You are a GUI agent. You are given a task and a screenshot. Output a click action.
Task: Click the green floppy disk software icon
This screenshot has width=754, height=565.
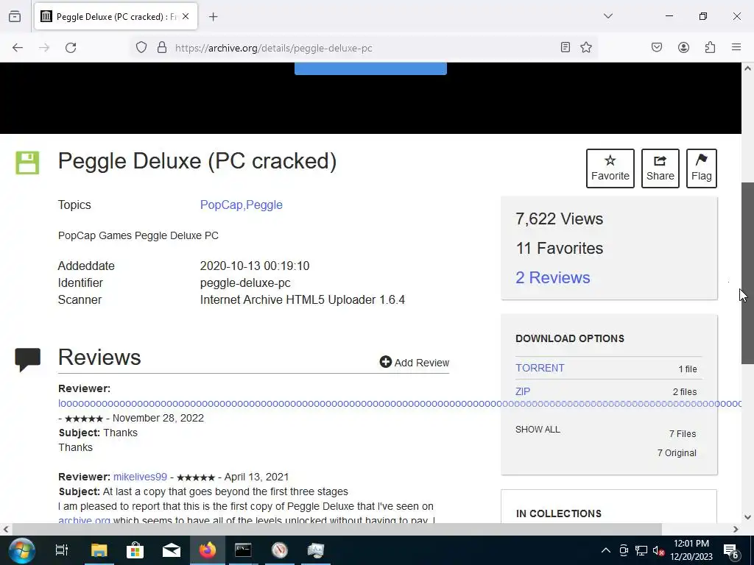tap(27, 163)
